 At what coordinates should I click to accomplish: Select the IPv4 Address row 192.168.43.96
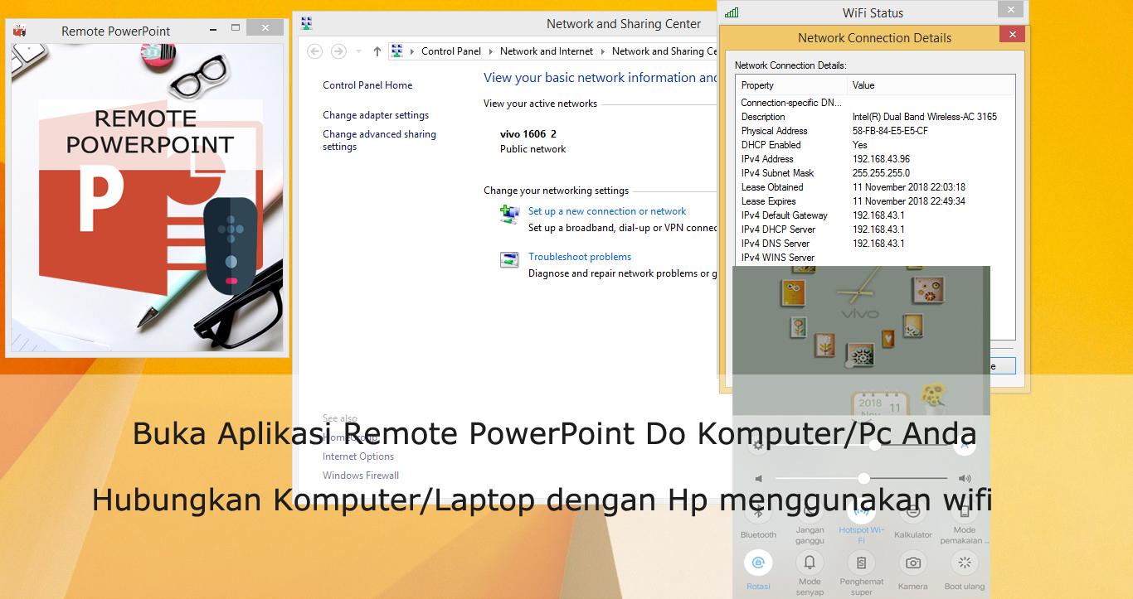pyautogui.click(x=875, y=159)
